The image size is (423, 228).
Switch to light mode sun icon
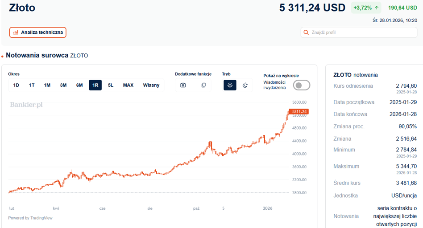click(x=230, y=85)
